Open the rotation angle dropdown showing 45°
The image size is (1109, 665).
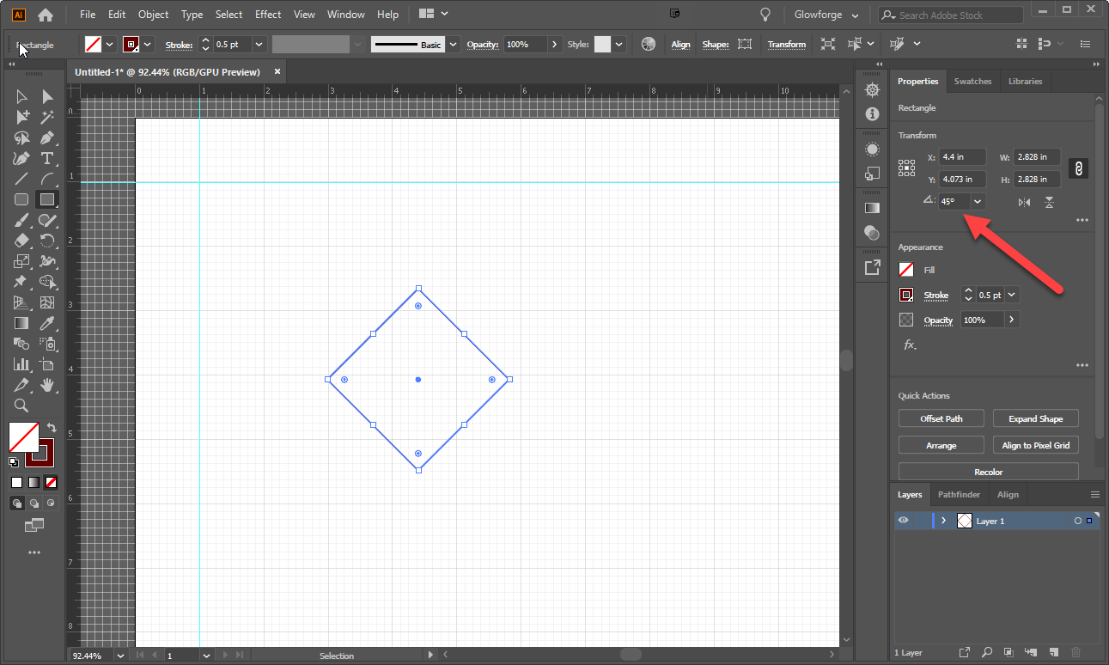(978, 200)
